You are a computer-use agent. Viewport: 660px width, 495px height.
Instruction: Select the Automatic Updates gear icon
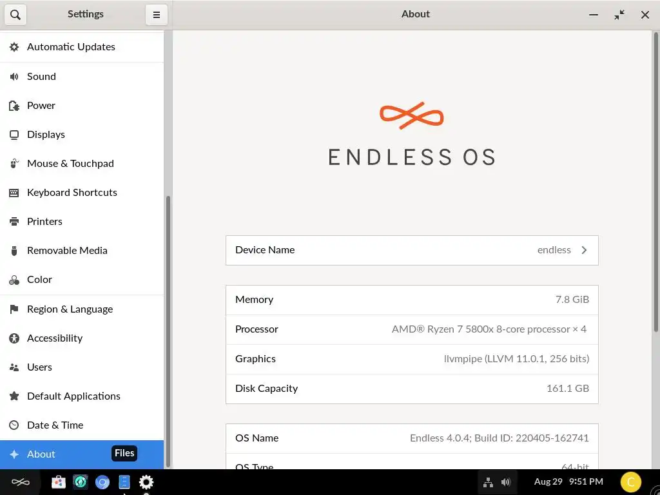(14, 46)
